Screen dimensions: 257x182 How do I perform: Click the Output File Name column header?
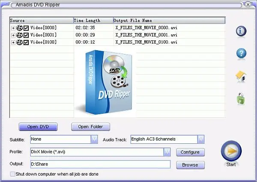coord(169,20)
